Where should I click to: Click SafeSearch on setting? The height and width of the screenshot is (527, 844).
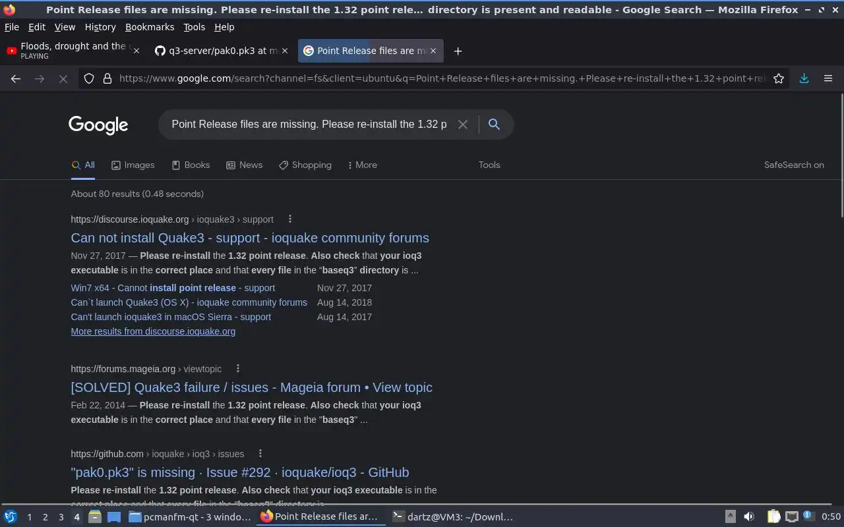(794, 165)
